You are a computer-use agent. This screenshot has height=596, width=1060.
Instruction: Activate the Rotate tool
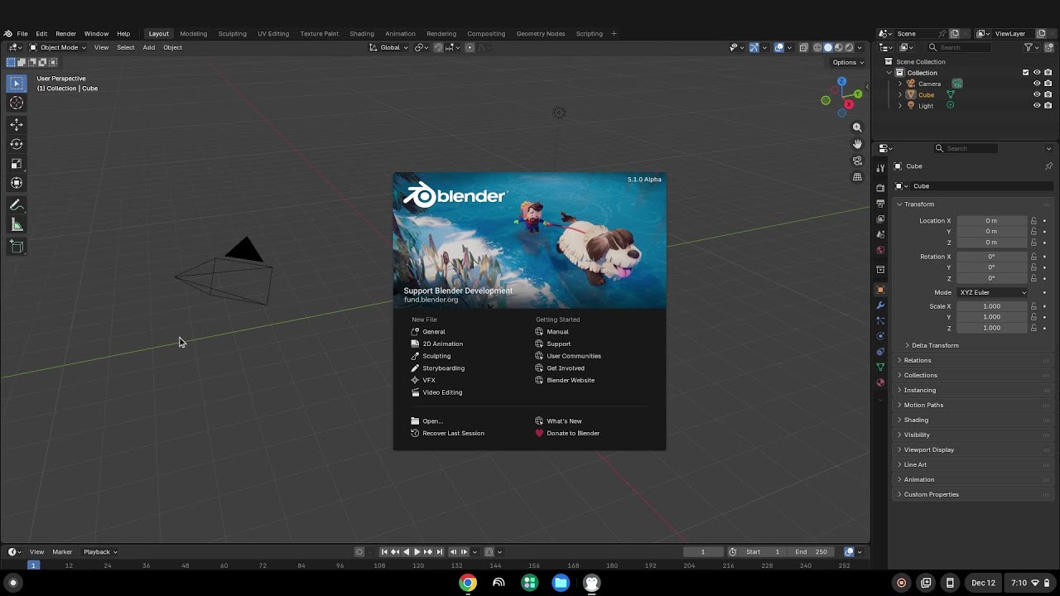click(x=17, y=144)
